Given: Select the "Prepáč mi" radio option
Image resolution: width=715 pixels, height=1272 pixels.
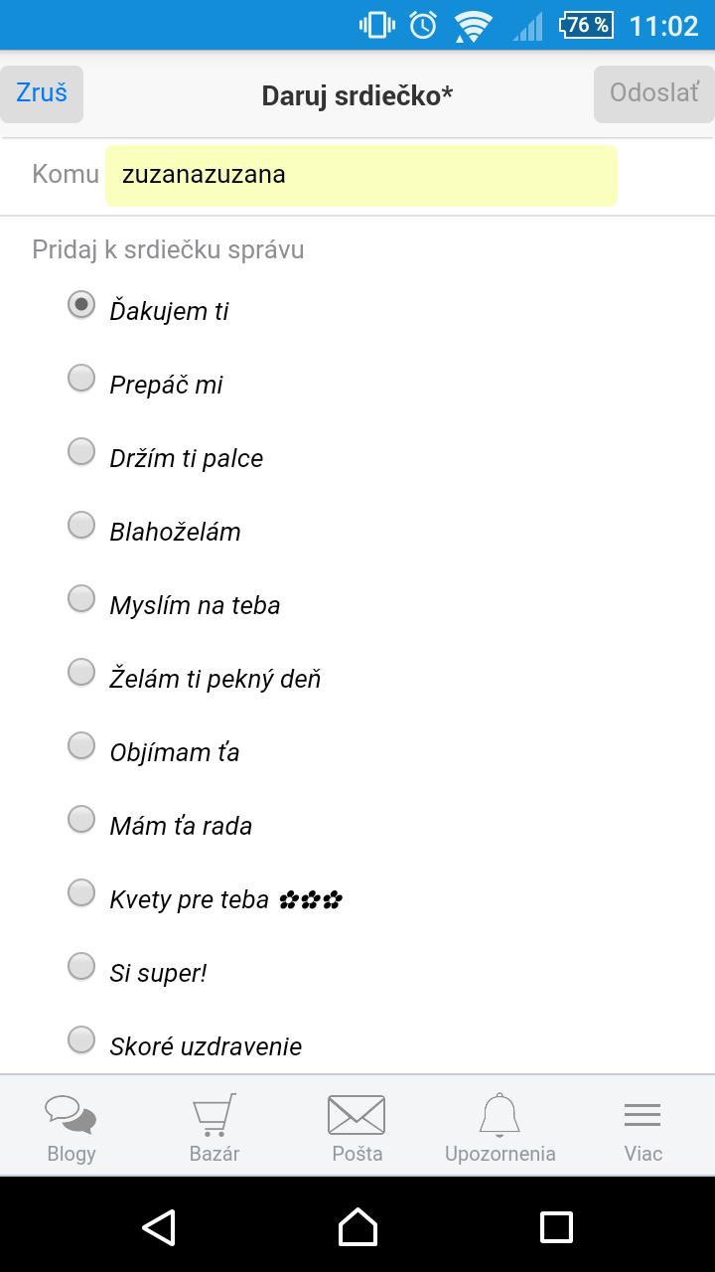Looking at the screenshot, I should tap(81, 378).
